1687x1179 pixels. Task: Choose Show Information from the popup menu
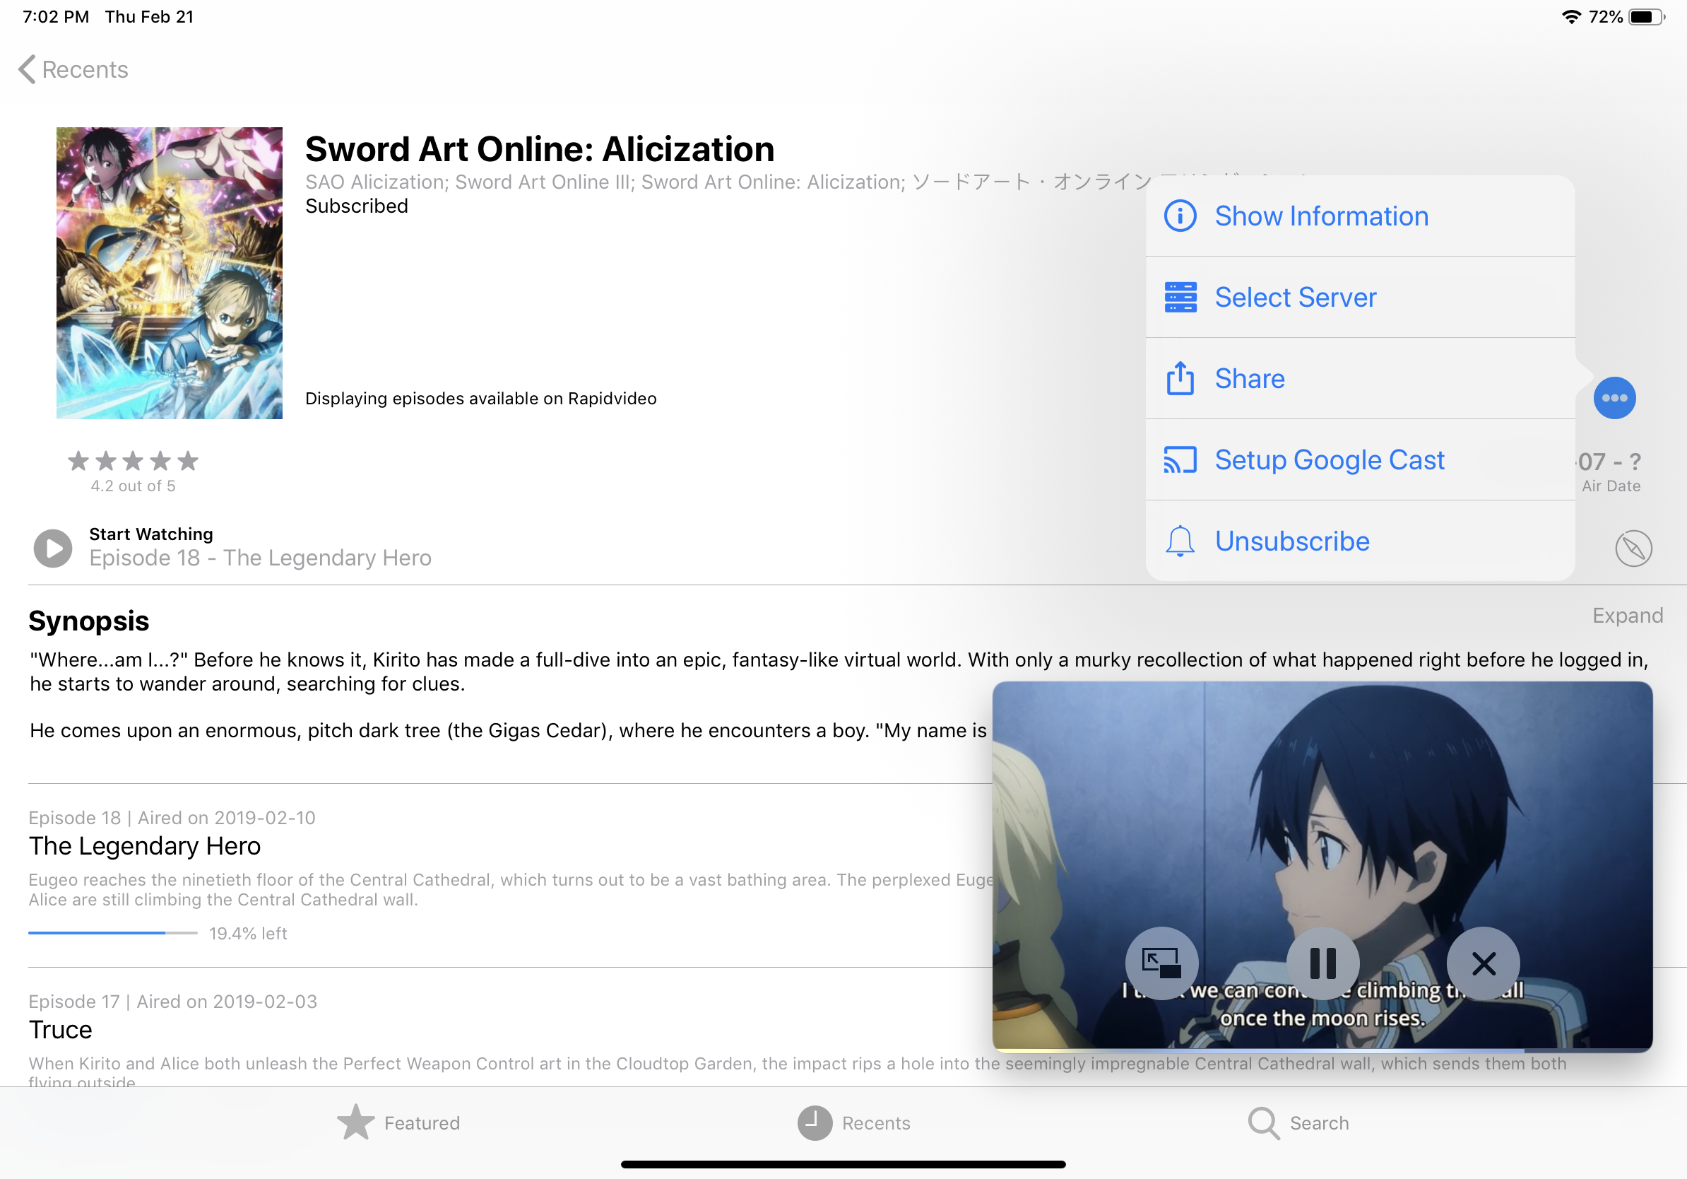tap(1320, 216)
